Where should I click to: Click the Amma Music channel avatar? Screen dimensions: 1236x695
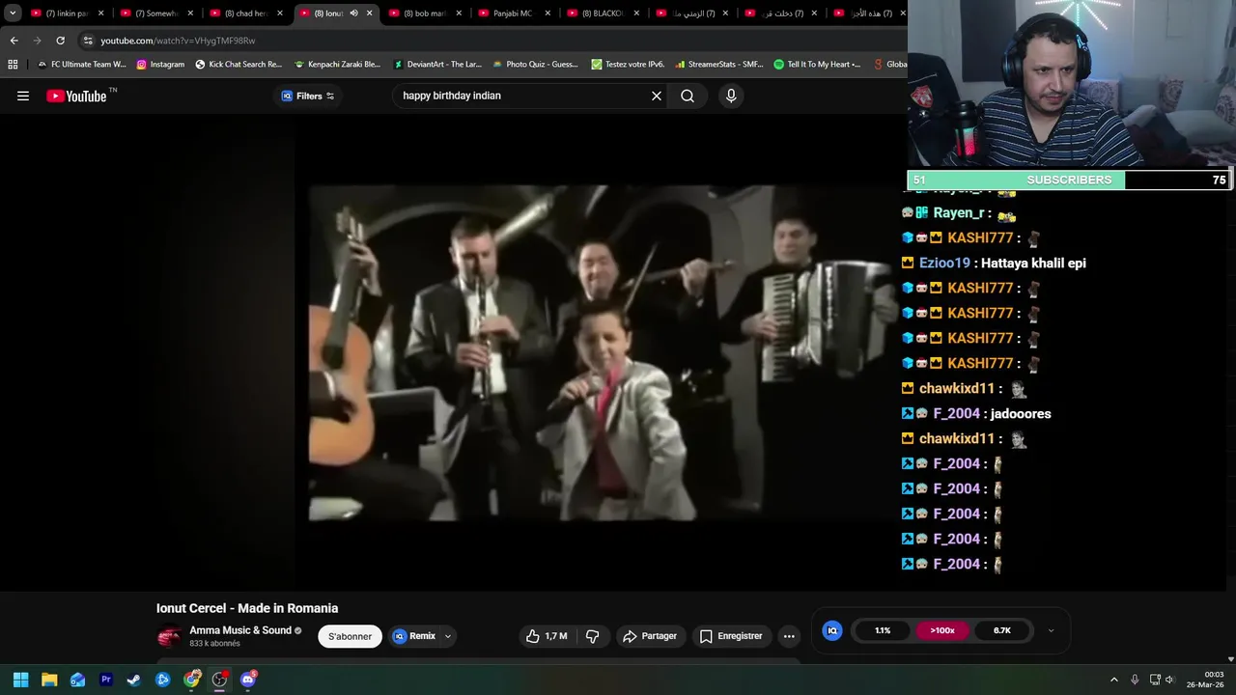point(169,636)
